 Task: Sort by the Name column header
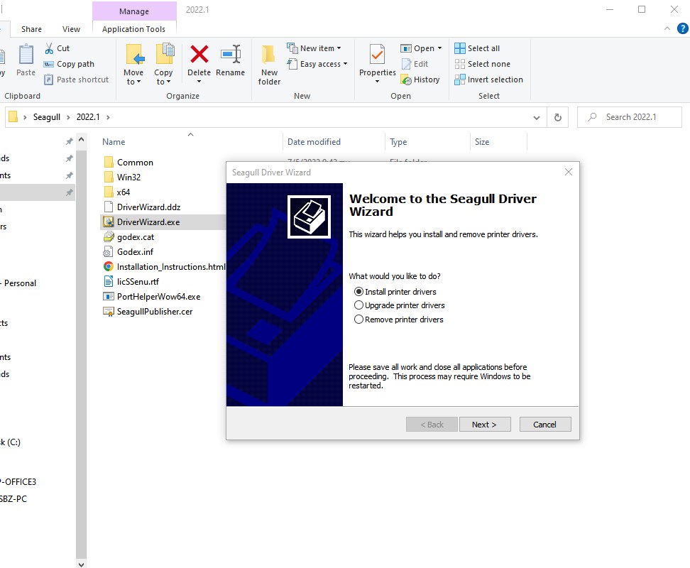114,142
